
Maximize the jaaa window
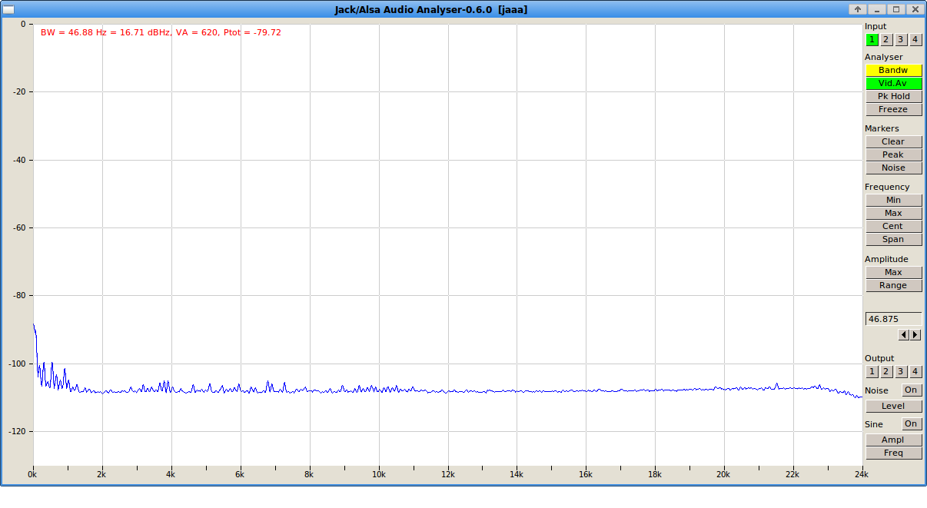point(895,9)
